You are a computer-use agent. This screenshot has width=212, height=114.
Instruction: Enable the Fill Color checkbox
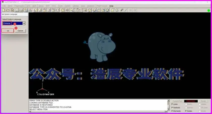tap(200, 108)
